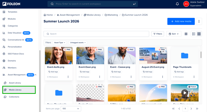Open Personalization in sidebar
Viewport: 207px width, 112px height.
15,47
